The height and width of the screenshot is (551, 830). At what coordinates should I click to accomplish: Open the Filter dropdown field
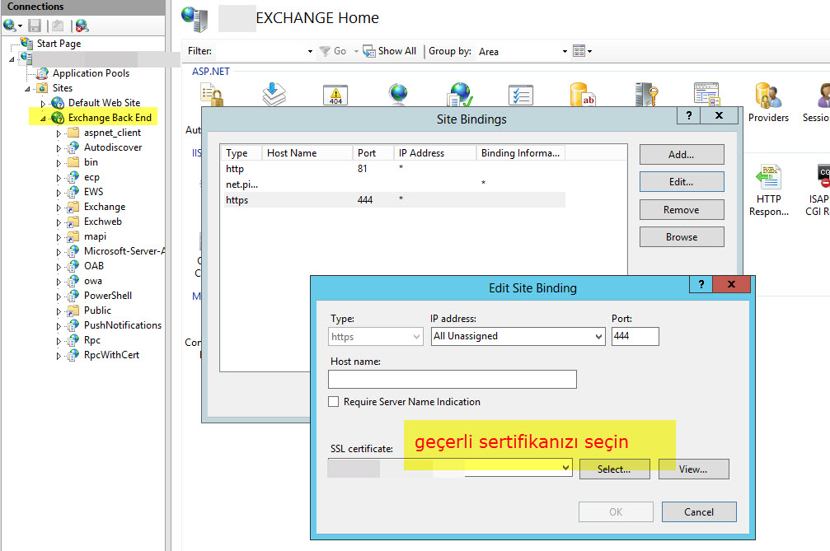(265, 51)
